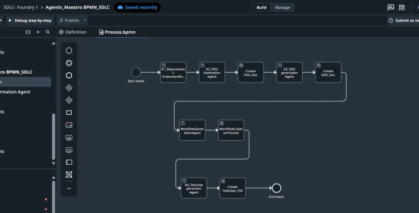The height and width of the screenshot is (213, 419).
Task: Click gear icon on WorkflowCreationProcess task
Action: click(222, 124)
